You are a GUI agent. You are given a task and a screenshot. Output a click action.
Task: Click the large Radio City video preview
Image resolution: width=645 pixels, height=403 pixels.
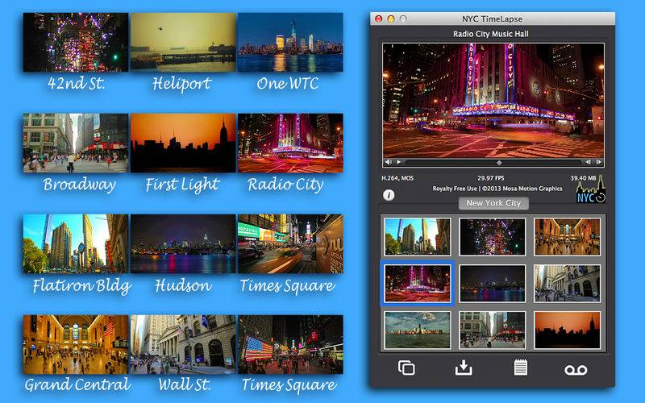pyautogui.click(x=493, y=100)
